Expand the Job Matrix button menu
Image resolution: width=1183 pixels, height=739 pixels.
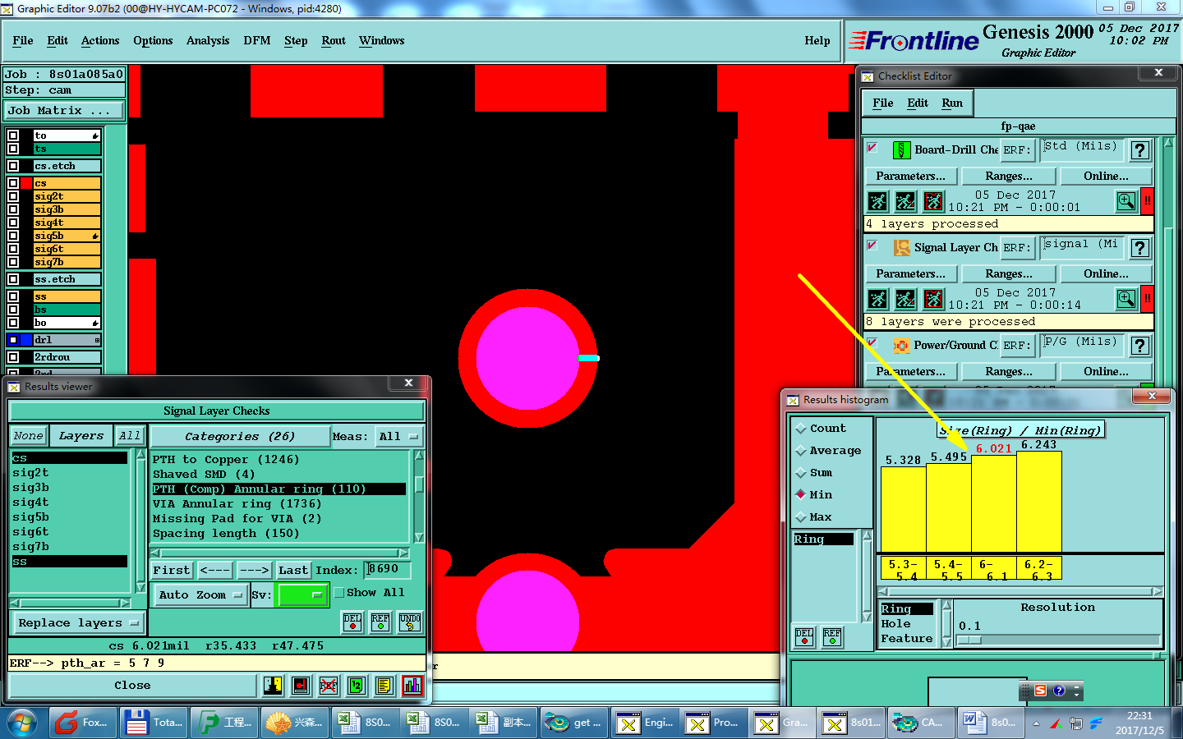(64, 110)
